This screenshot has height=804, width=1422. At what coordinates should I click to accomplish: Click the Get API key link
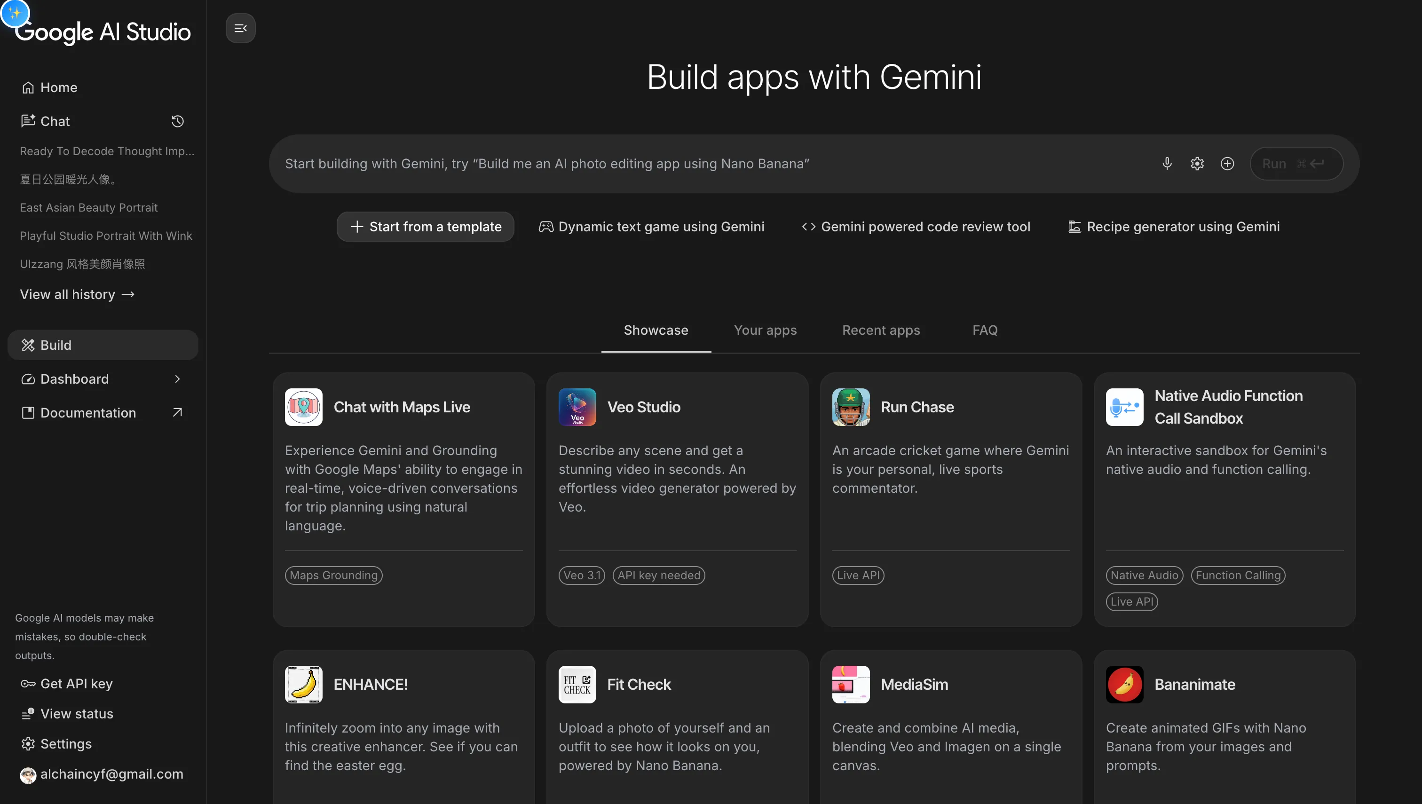tap(76, 684)
